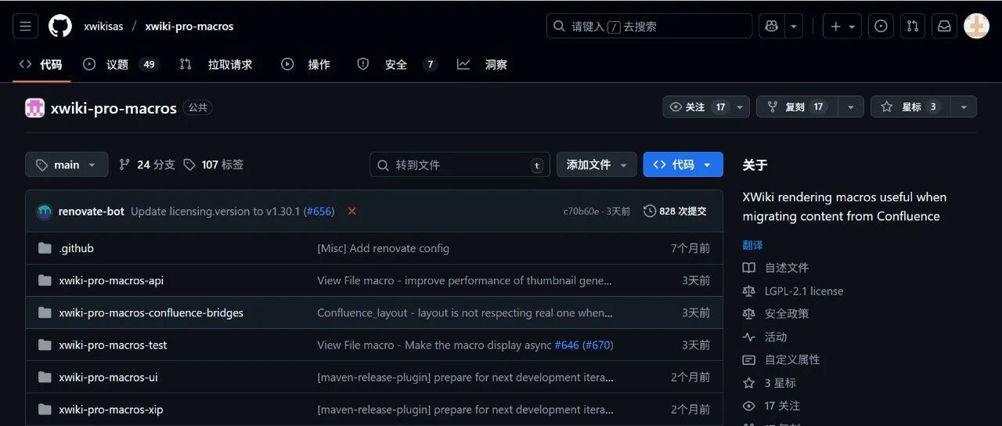View the 107 标签 tags link
Screen dimensions: 1002x426
[213, 164]
